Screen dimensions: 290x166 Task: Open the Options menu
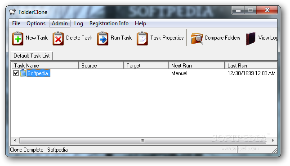pos(36,23)
